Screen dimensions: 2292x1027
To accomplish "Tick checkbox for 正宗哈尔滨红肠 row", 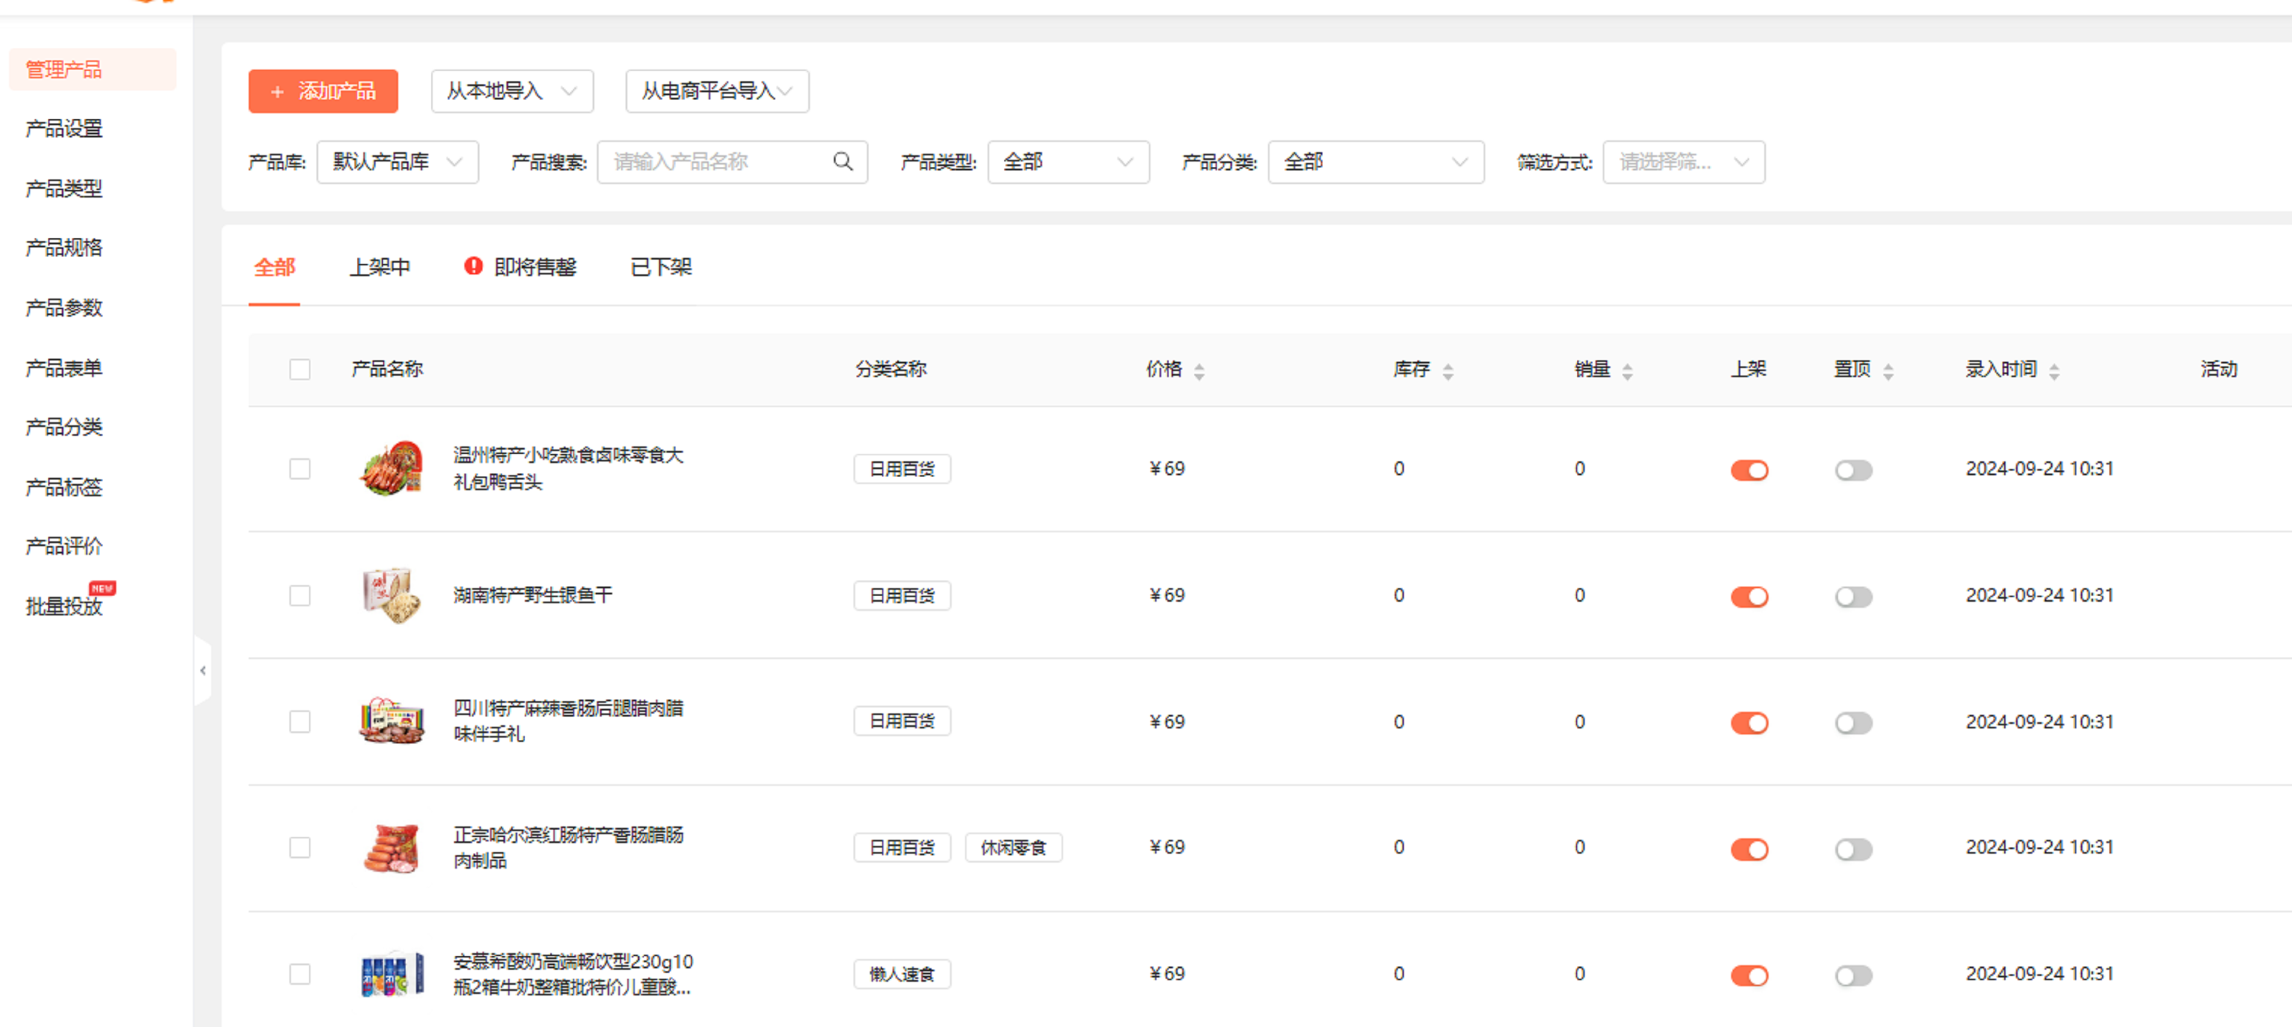I will pyautogui.click(x=300, y=847).
